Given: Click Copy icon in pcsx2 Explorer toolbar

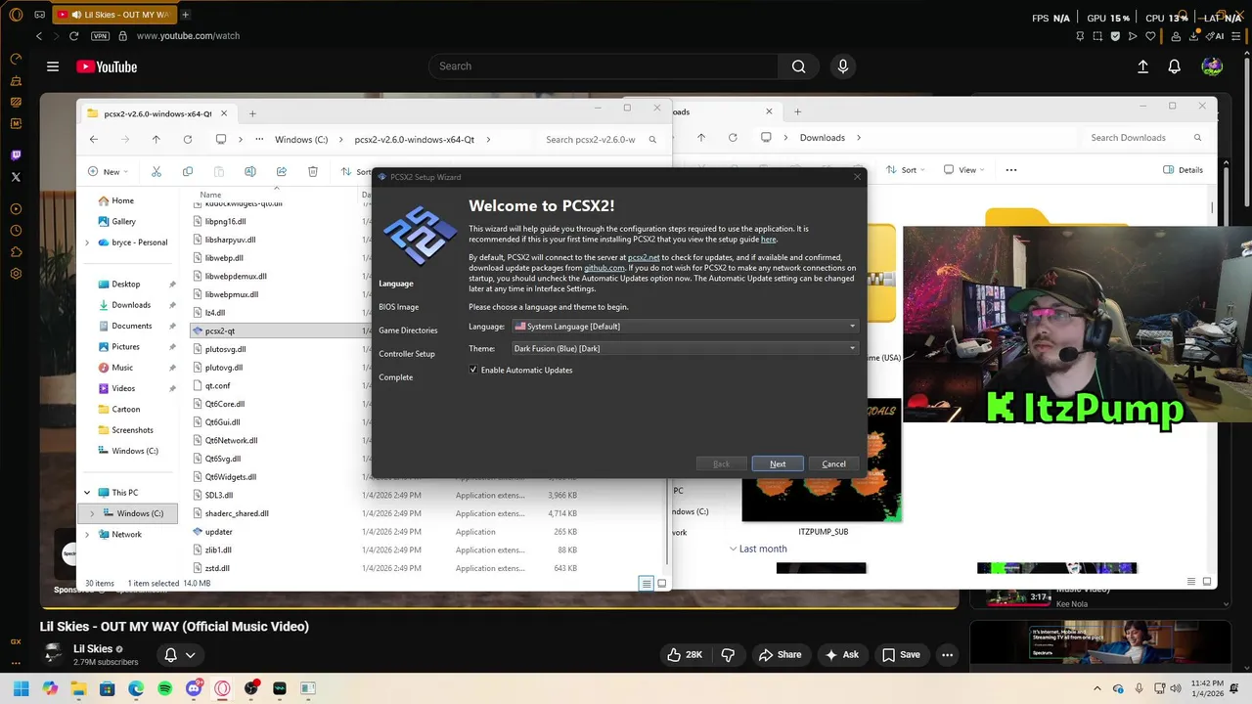Looking at the screenshot, I should pyautogui.click(x=187, y=171).
